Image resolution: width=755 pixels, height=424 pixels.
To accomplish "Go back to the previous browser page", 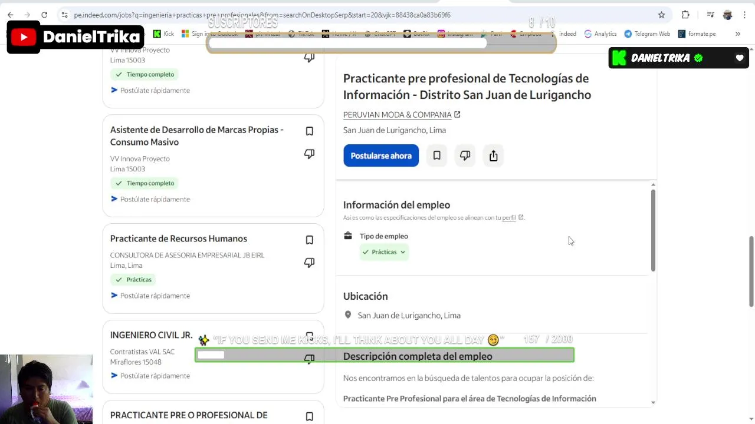I will [x=10, y=15].
